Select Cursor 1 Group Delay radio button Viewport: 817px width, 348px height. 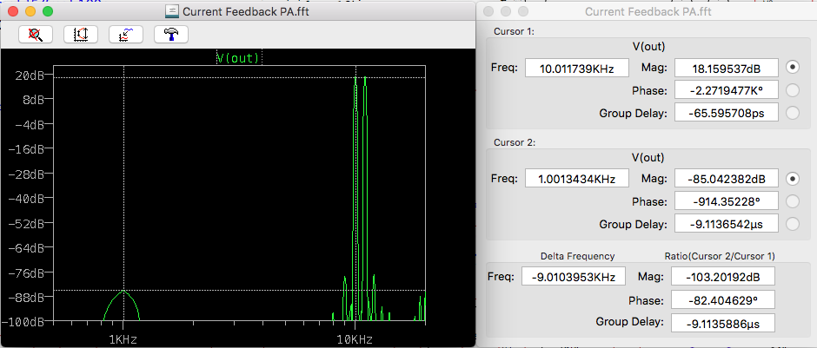pos(792,112)
